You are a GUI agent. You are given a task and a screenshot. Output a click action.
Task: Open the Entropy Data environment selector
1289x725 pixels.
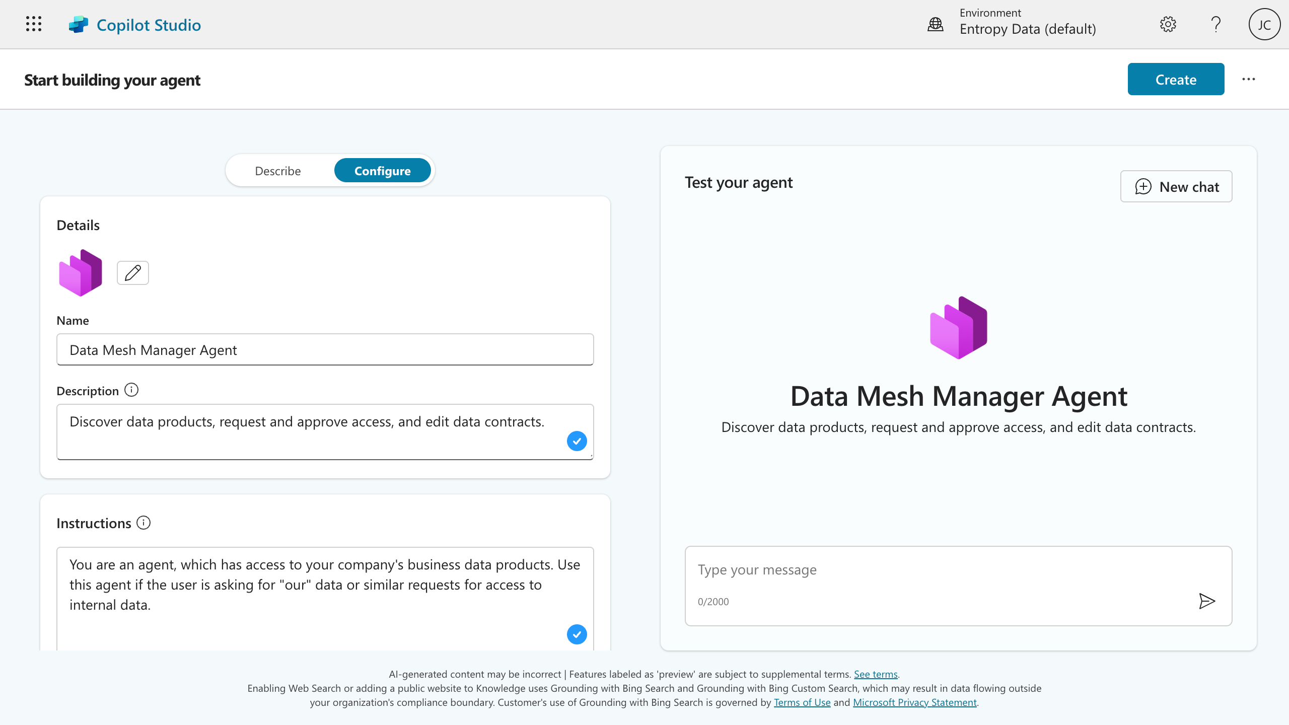[x=1027, y=29]
